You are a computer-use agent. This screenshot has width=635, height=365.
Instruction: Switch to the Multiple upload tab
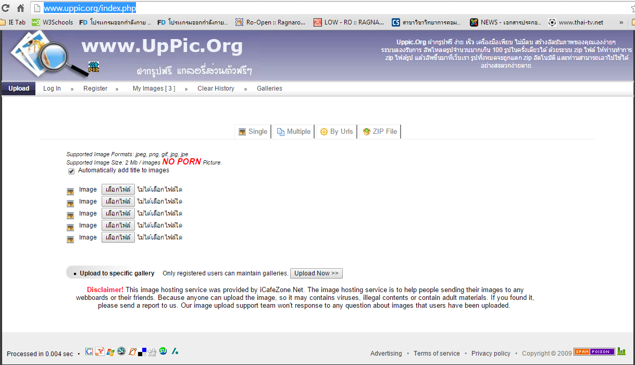point(293,132)
